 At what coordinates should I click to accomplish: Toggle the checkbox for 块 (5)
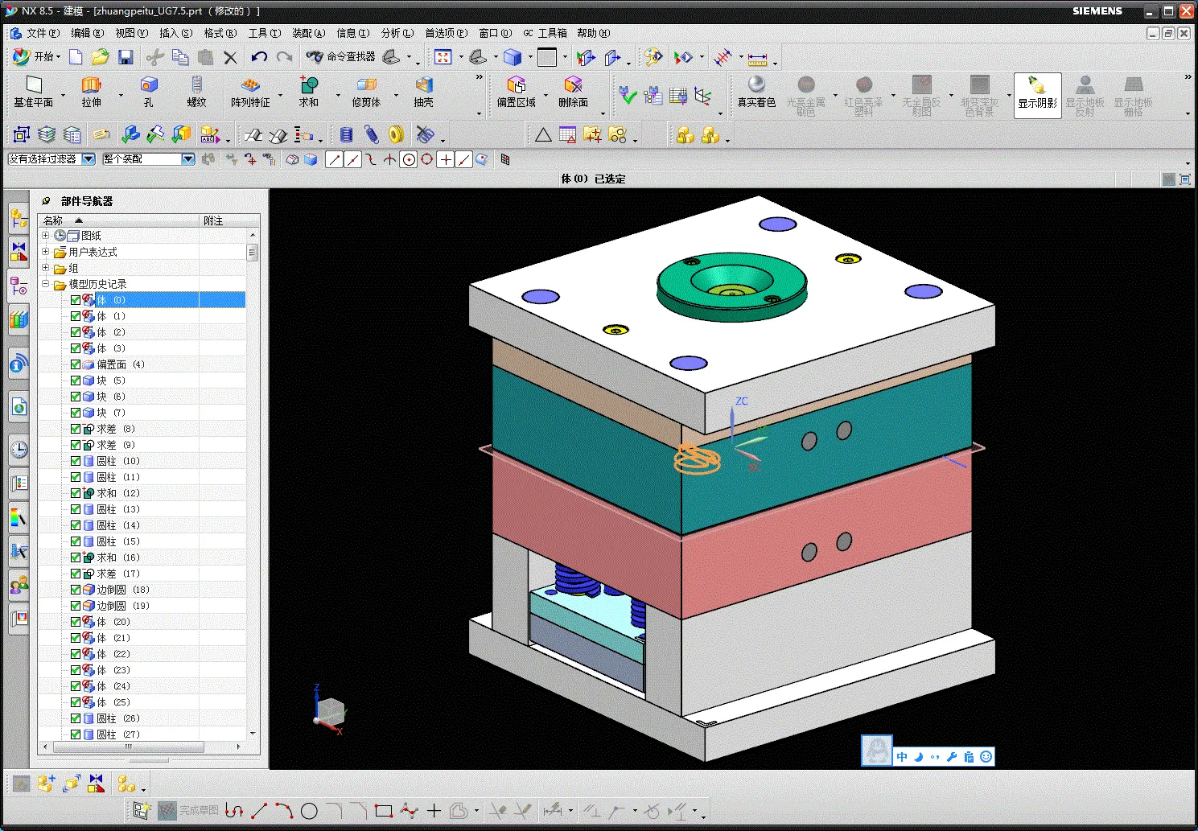tap(76, 381)
